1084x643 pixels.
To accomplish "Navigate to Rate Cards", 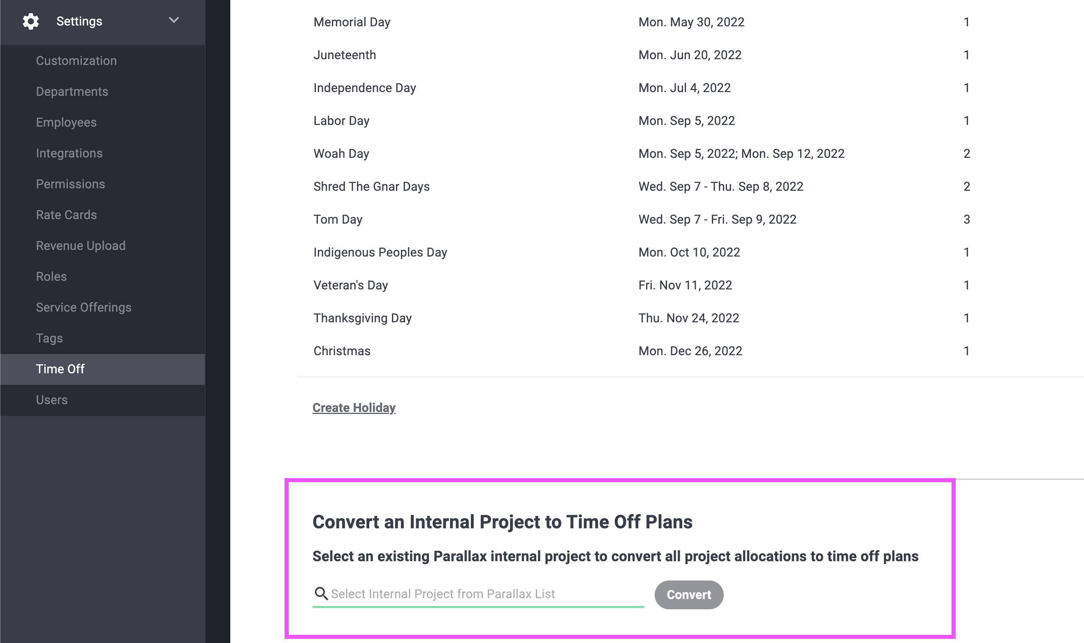I will coord(66,215).
